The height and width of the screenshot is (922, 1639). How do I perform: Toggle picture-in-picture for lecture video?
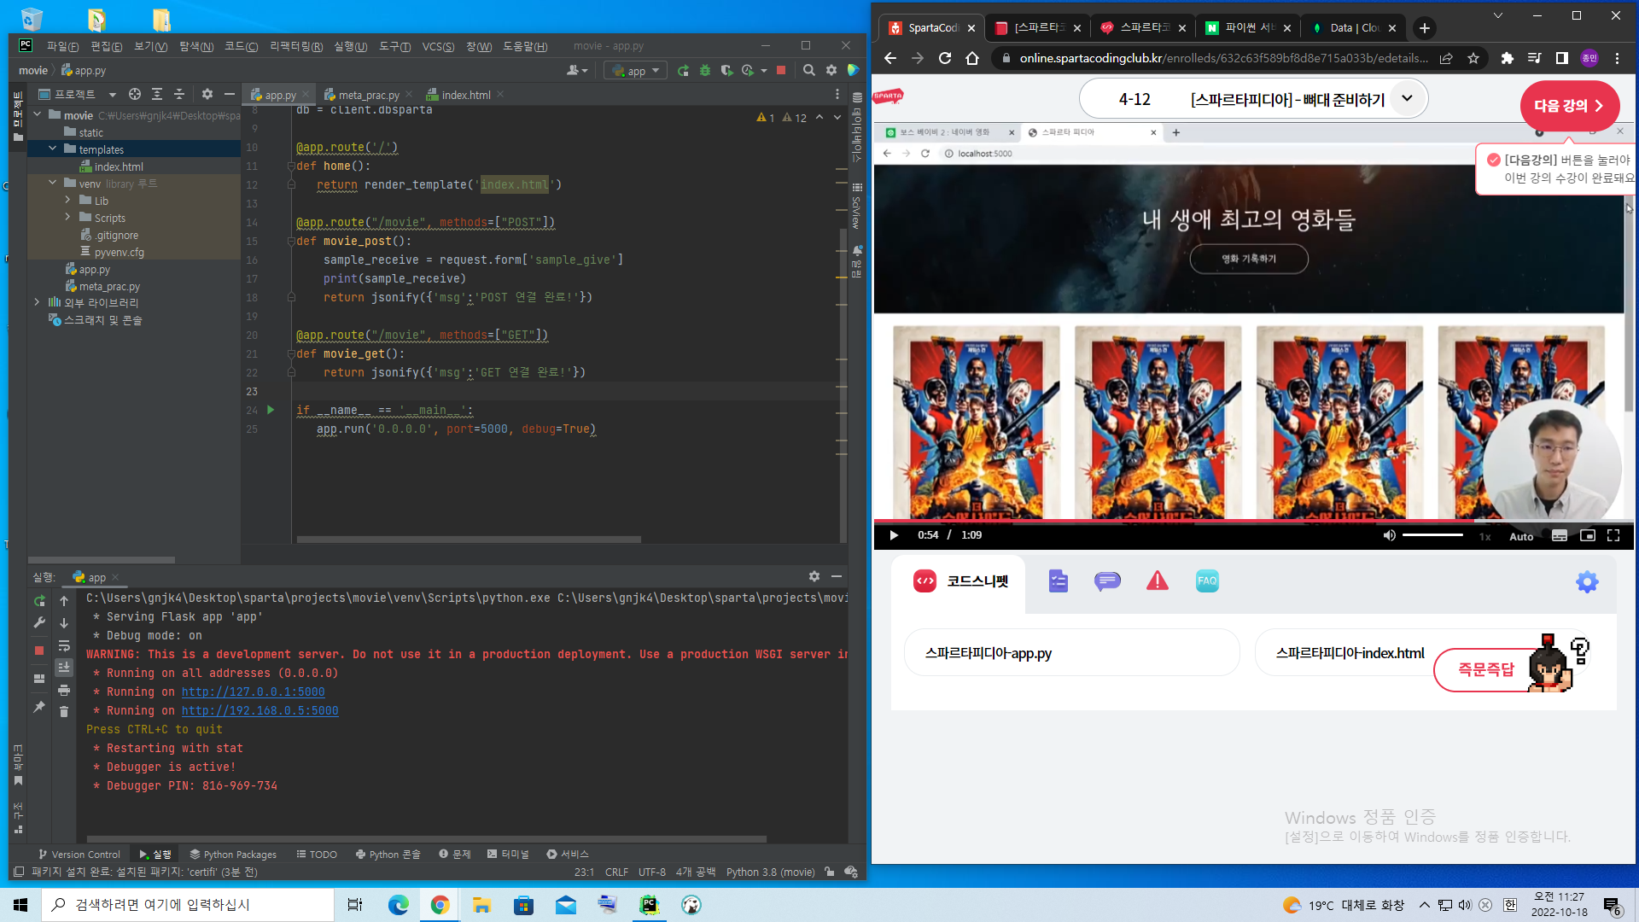point(1588,535)
